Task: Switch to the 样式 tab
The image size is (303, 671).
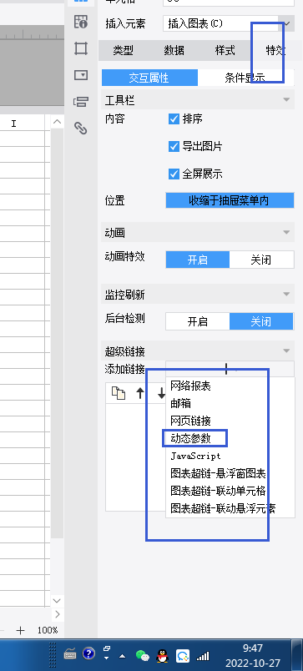Action: point(225,51)
